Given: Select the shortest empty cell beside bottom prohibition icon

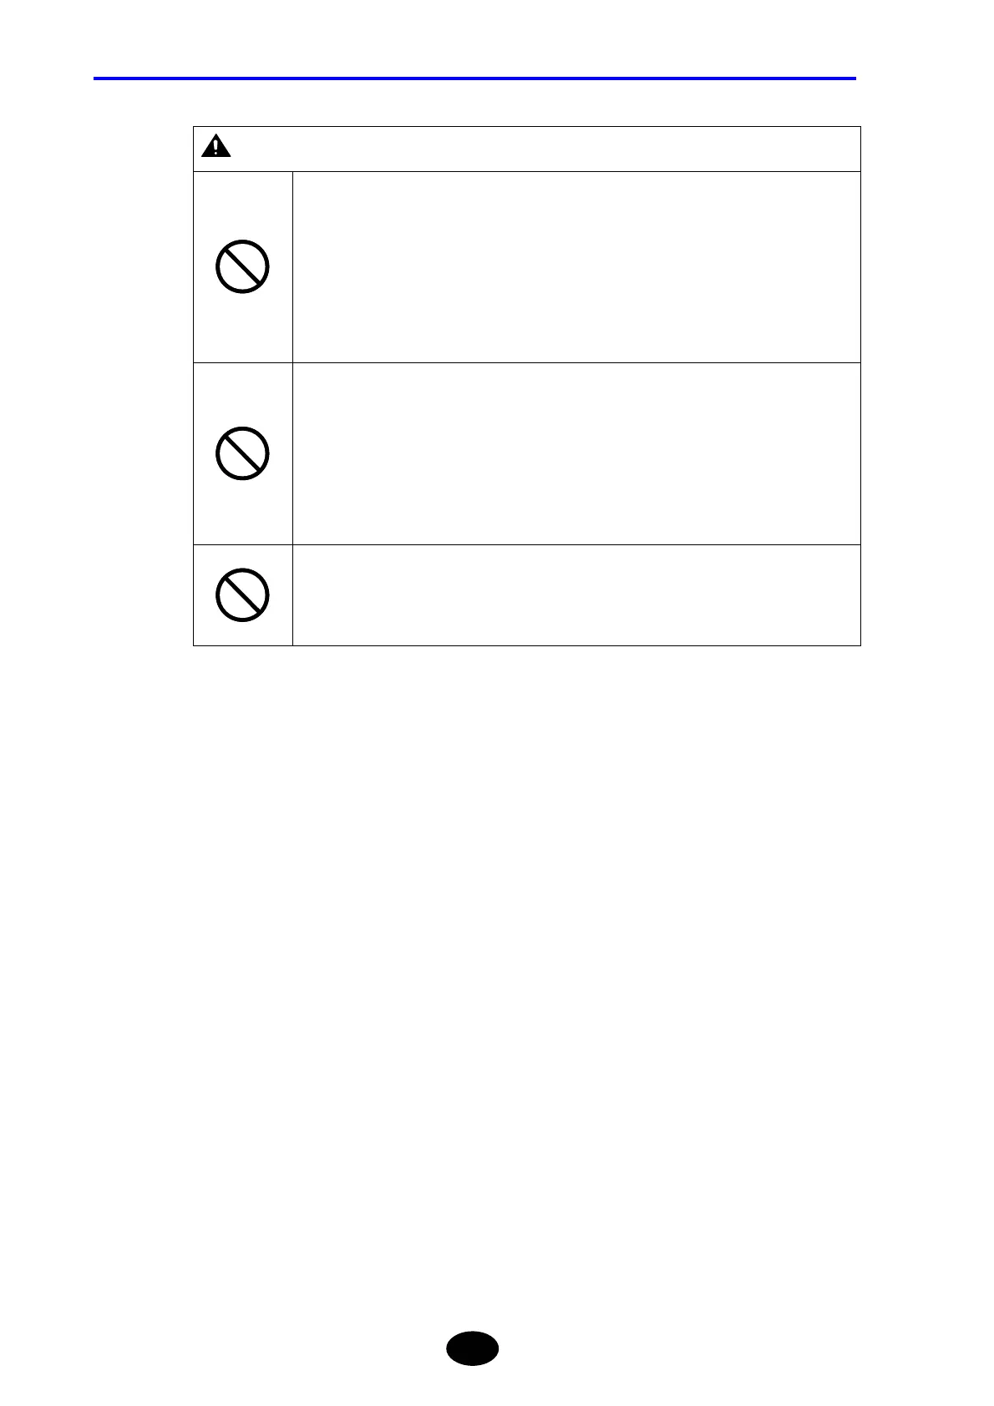Looking at the screenshot, I should 576,595.
